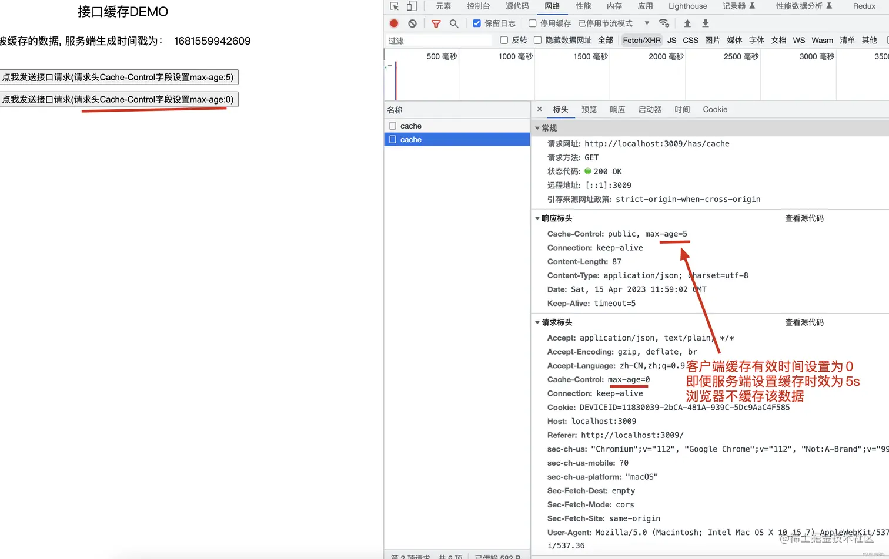Switch to the 时间 detail tab
Viewport: 889px width, 559px height.
[x=682, y=109]
